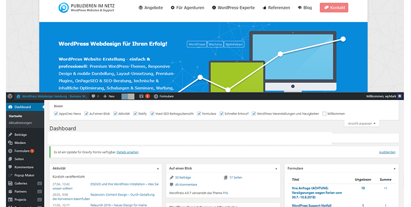Click Ausblenden to dismiss the update notice
The height and width of the screenshot is (207, 411).
tap(387, 152)
